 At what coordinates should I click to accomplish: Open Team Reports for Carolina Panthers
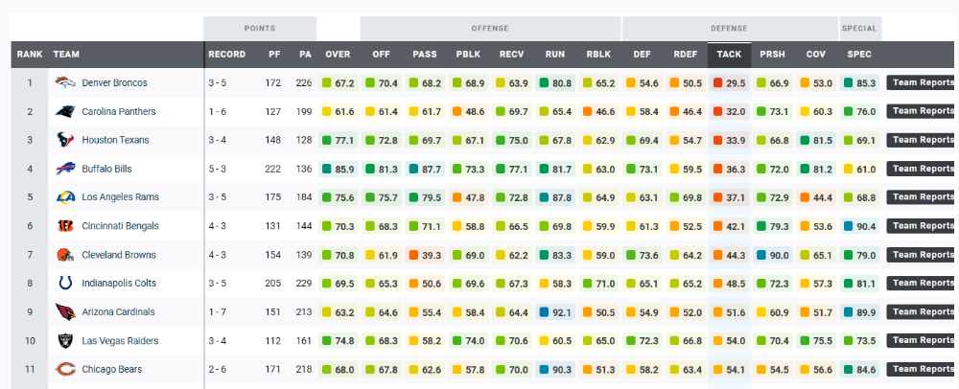click(923, 111)
